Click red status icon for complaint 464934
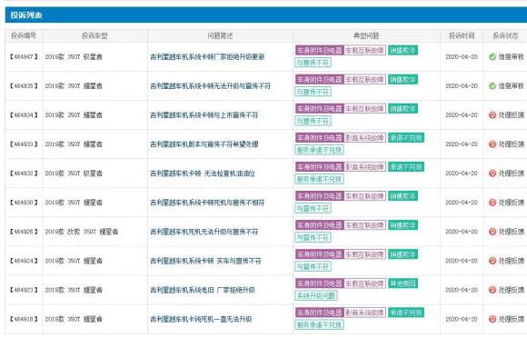 tap(492, 115)
